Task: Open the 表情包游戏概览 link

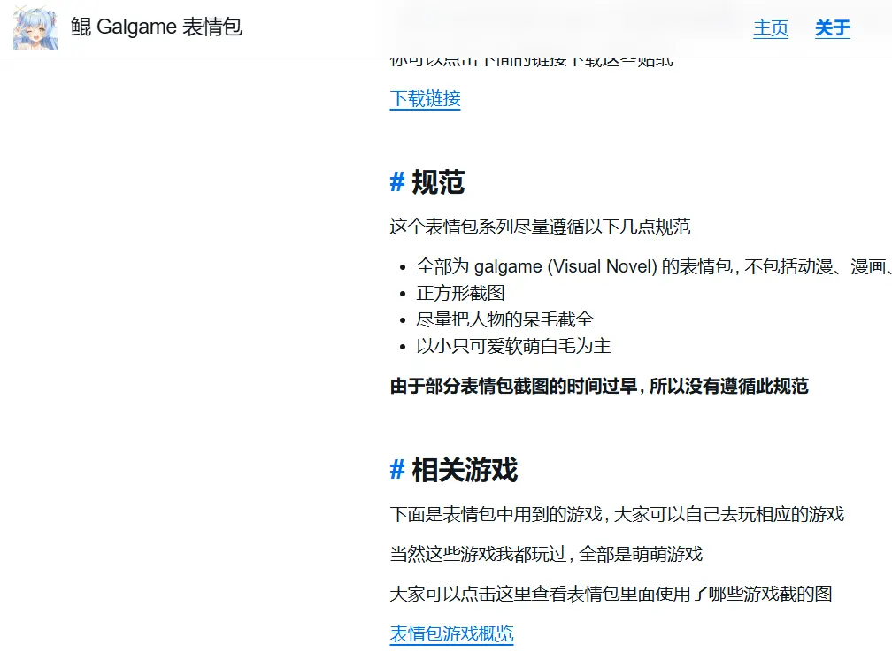Action: pos(451,633)
